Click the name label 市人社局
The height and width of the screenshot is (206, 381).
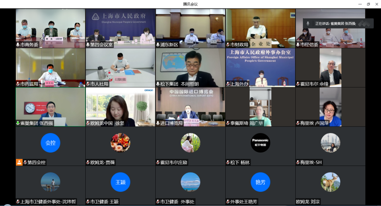(99, 84)
